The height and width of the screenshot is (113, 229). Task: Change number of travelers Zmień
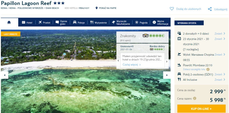click(x=220, y=33)
